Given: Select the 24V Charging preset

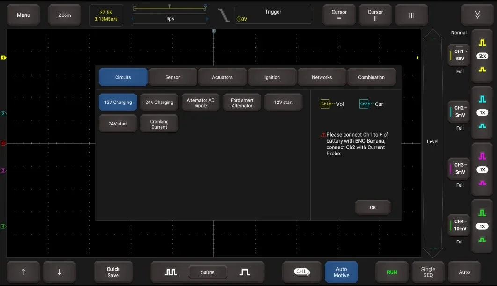Looking at the screenshot, I should [159, 102].
